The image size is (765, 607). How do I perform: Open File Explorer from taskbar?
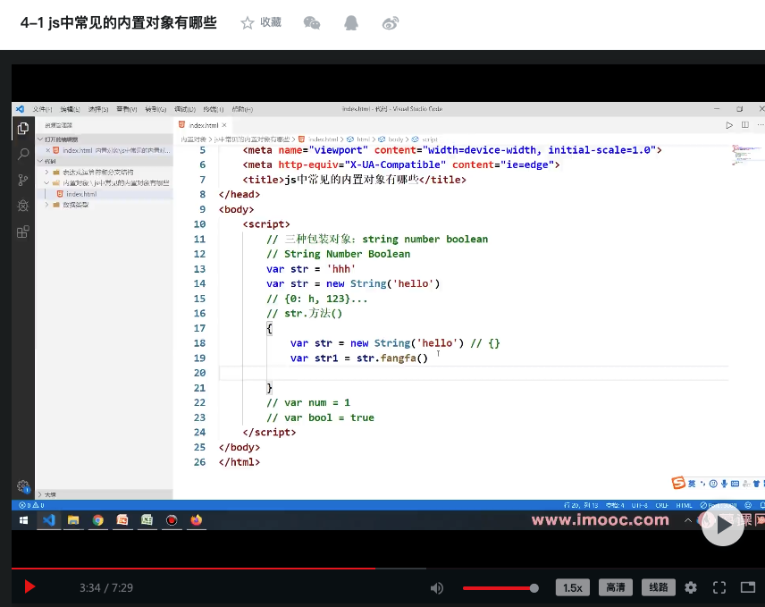tap(73, 520)
